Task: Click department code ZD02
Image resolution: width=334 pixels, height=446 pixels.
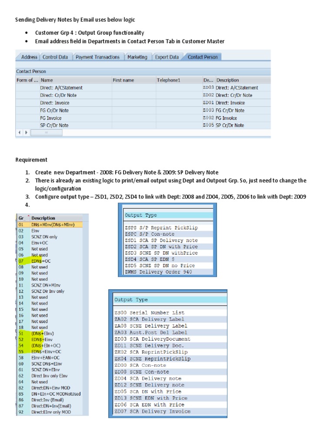Action: pos(208,95)
